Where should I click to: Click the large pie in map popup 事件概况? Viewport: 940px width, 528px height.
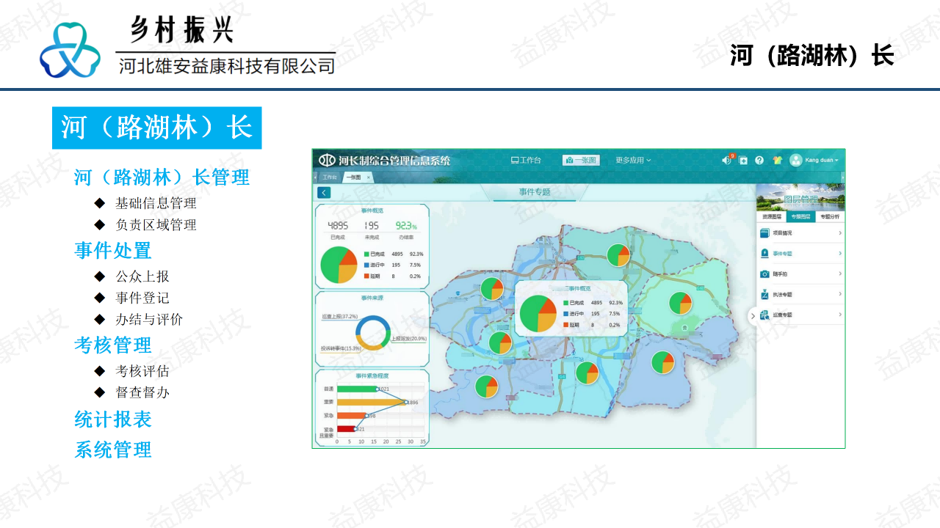(538, 313)
